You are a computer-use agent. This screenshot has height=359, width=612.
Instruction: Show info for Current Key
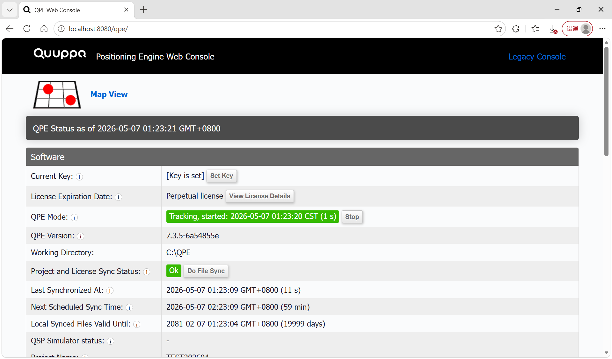pos(79,177)
